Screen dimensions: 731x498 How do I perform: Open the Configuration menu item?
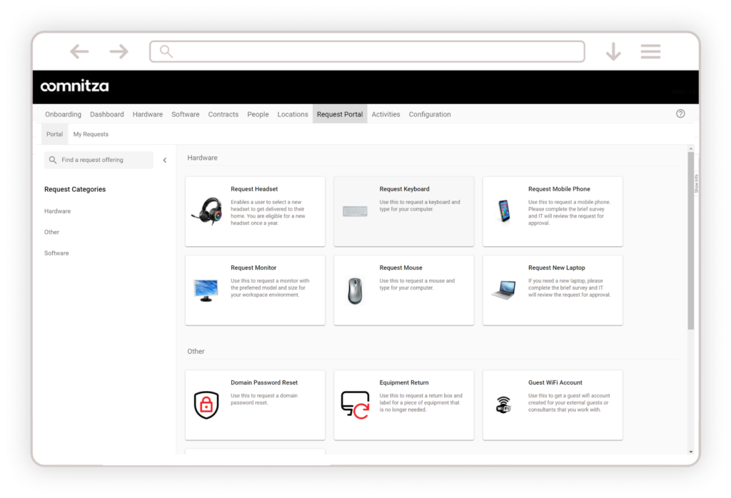click(429, 114)
